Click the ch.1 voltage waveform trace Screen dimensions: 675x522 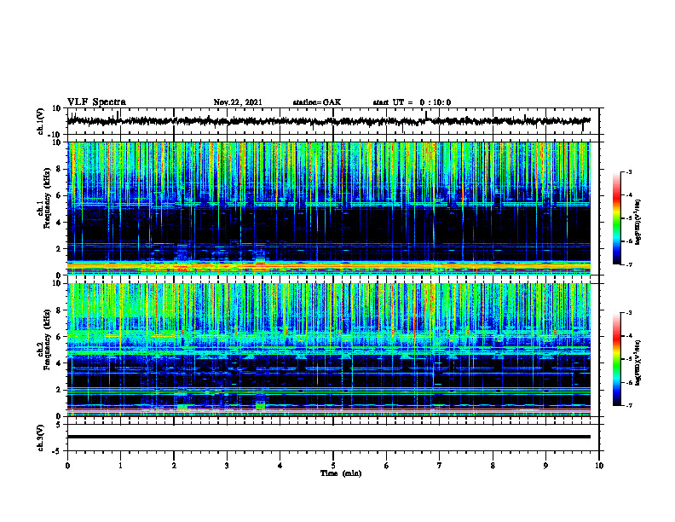point(328,121)
